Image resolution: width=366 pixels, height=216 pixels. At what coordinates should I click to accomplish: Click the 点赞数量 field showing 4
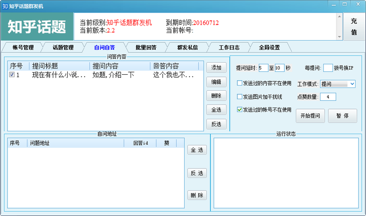click(328, 97)
